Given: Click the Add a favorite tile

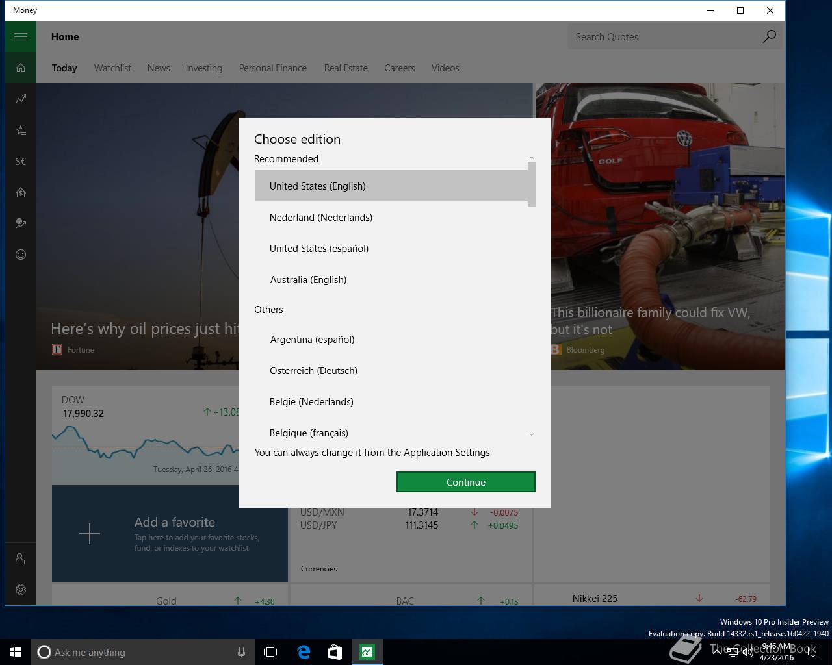Looking at the screenshot, I should click(x=170, y=534).
